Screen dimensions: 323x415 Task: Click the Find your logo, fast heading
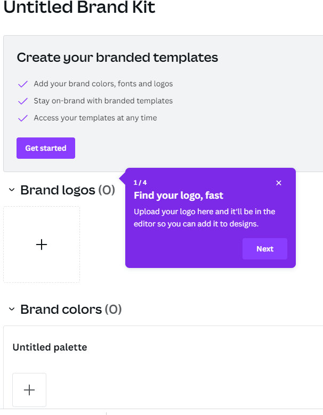click(x=179, y=196)
